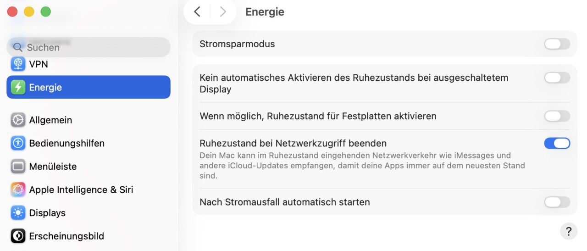Viewport: 587px width, 251px height.
Task: Click the forward chevron button
Action: (x=223, y=12)
